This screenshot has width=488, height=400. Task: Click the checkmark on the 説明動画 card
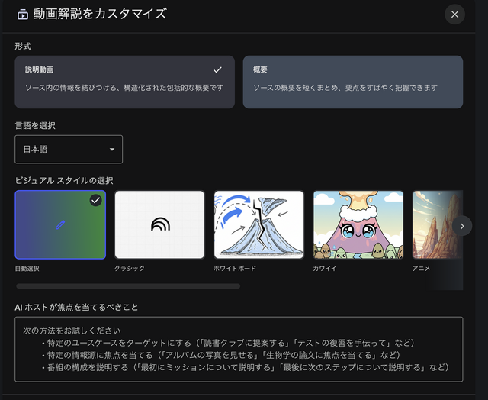(x=217, y=69)
